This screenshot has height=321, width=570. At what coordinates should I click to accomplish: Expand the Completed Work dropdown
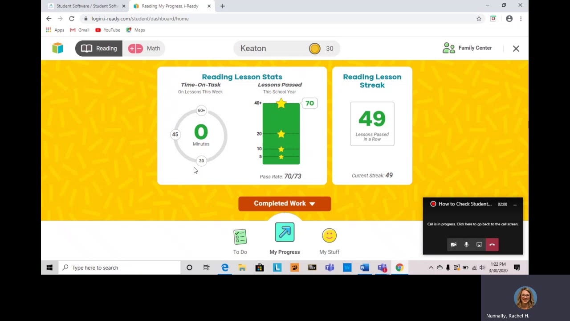pos(285,203)
